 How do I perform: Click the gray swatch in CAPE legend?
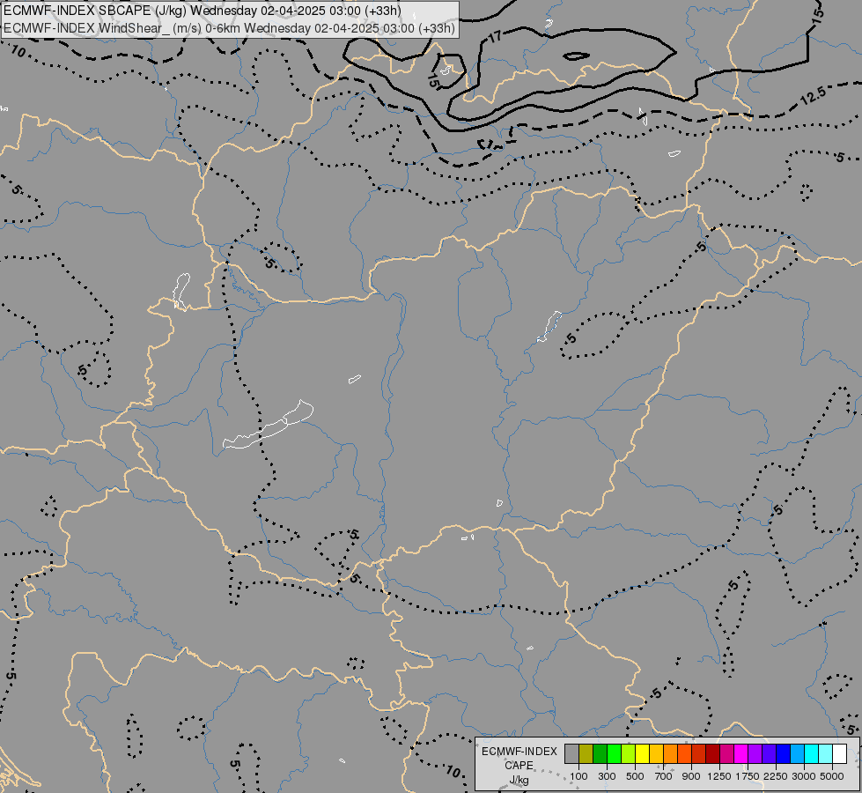[571, 754]
